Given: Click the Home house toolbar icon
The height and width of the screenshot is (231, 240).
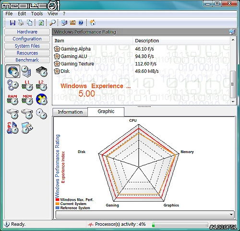Looking at the screenshot, I should (93, 23).
